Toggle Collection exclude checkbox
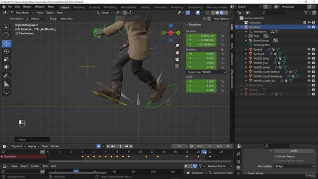The width and height of the screenshot is (318, 179). click(x=305, y=22)
